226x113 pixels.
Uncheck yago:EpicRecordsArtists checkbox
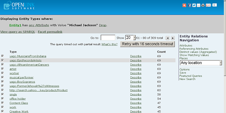[x=3, y=60]
